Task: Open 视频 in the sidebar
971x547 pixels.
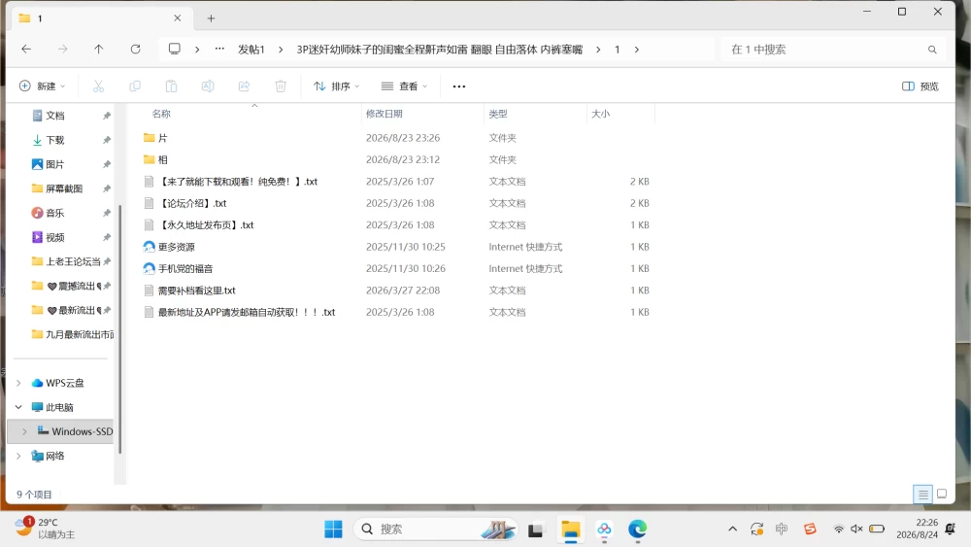Action: [54, 237]
